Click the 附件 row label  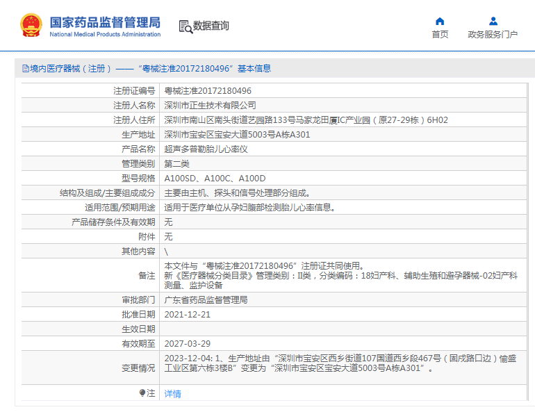pos(147,237)
